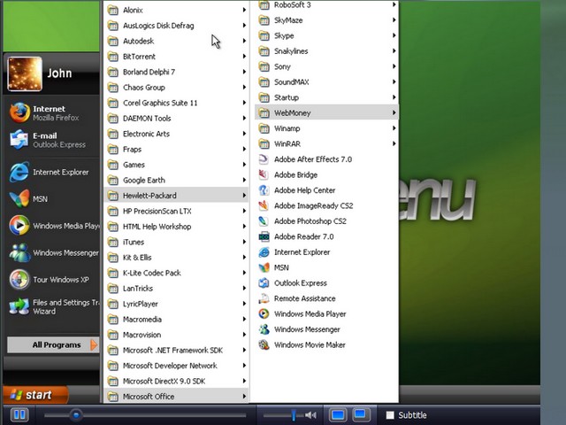Viewport: 566px width, 425px height.
Task: Expand the Hewlett-Packard submenu arrow
Action: click(x=244, y=196)
